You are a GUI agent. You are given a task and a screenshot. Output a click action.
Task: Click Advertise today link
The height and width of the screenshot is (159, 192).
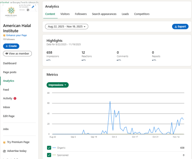click(17, 151)
